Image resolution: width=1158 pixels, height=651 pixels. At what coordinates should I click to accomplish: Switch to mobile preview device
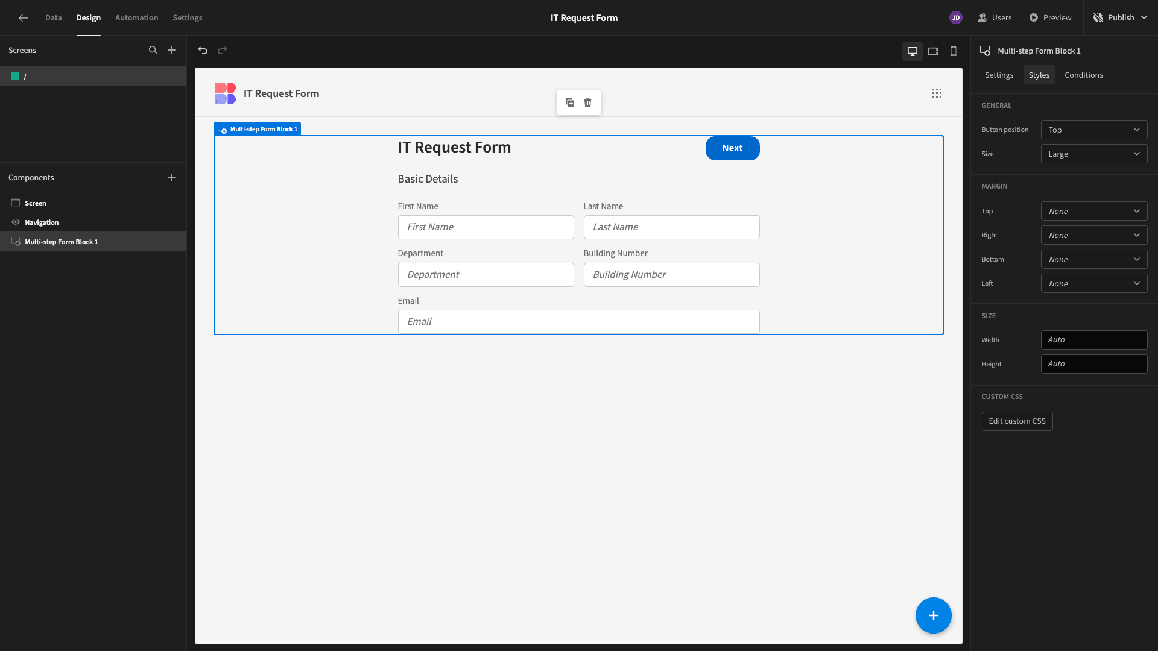click(954, 51)
